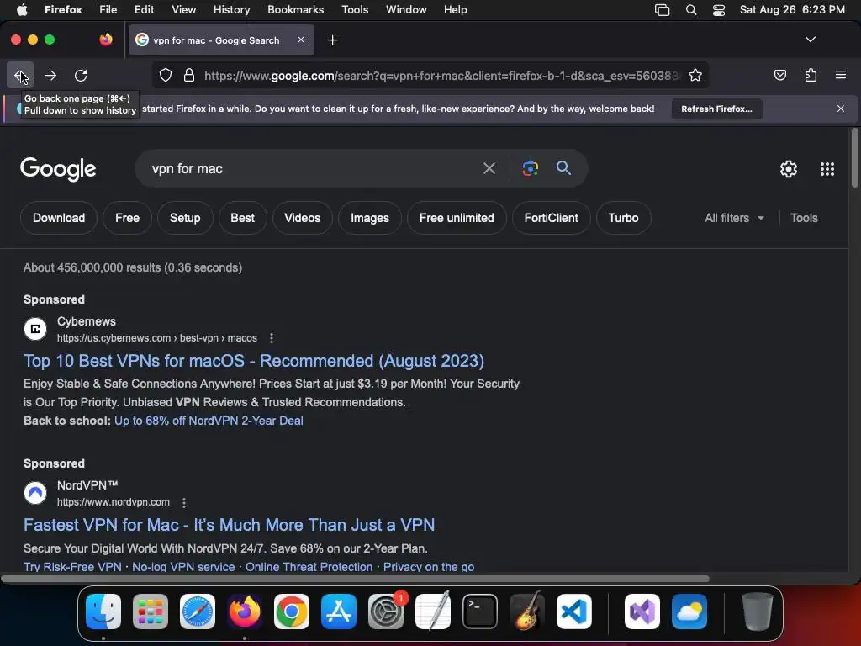The height and width of the screenshot is (646, 861).
Task: Go back one page in Firefox
Action: (x=20, y=75)
